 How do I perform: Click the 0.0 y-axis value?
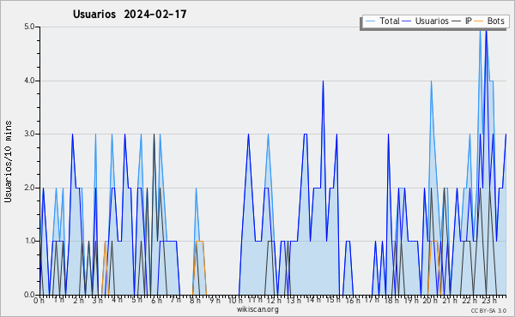click(29, 295)
